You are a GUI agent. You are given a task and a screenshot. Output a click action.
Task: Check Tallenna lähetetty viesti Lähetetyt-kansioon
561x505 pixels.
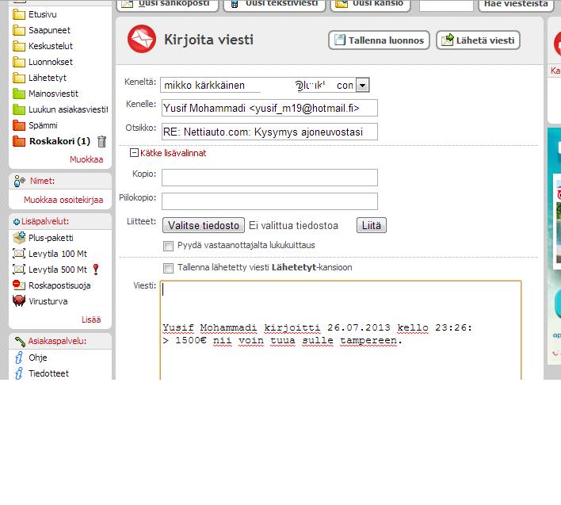click(x=168, y=268)
